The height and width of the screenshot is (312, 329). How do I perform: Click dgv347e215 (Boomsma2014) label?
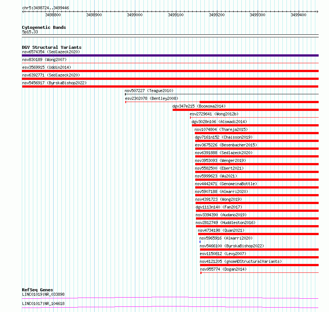(199, 106)
